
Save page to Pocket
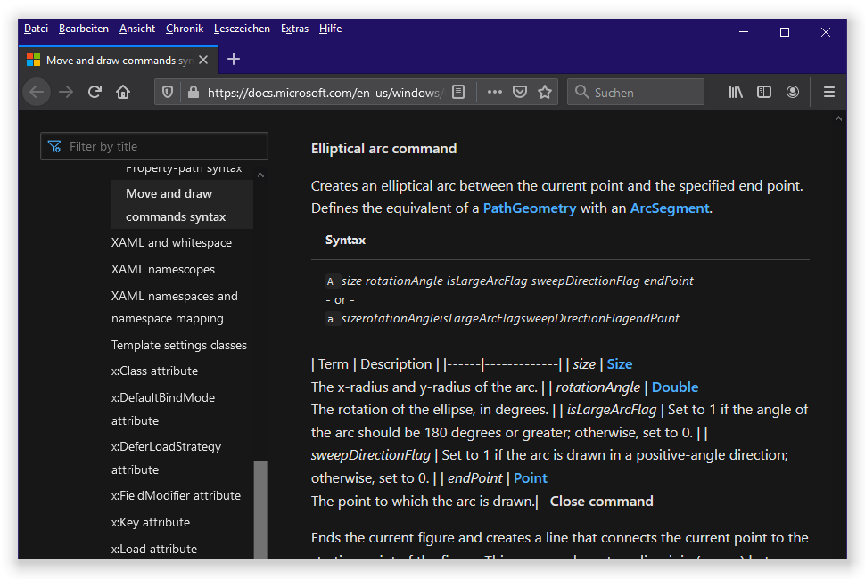[520, 92]
